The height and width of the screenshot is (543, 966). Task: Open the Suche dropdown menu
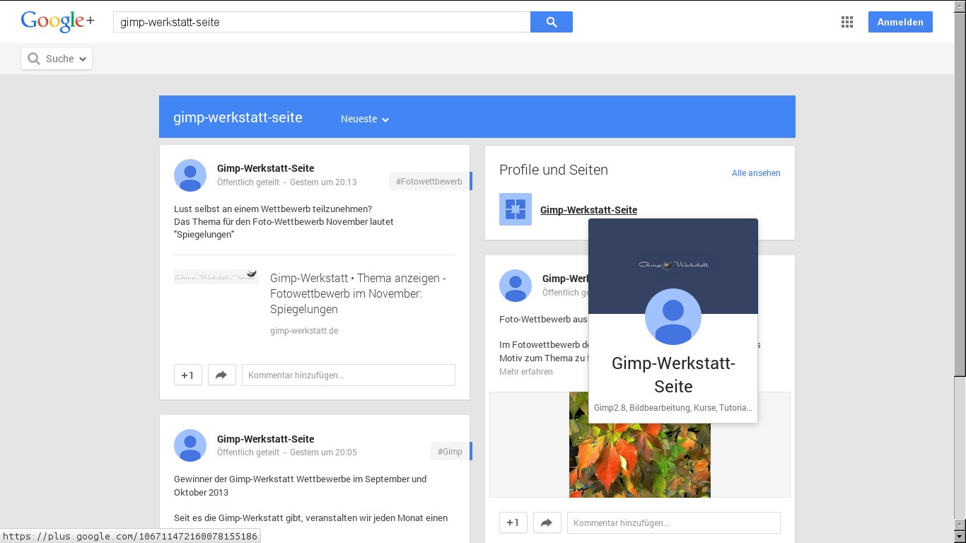pos(57,59)
